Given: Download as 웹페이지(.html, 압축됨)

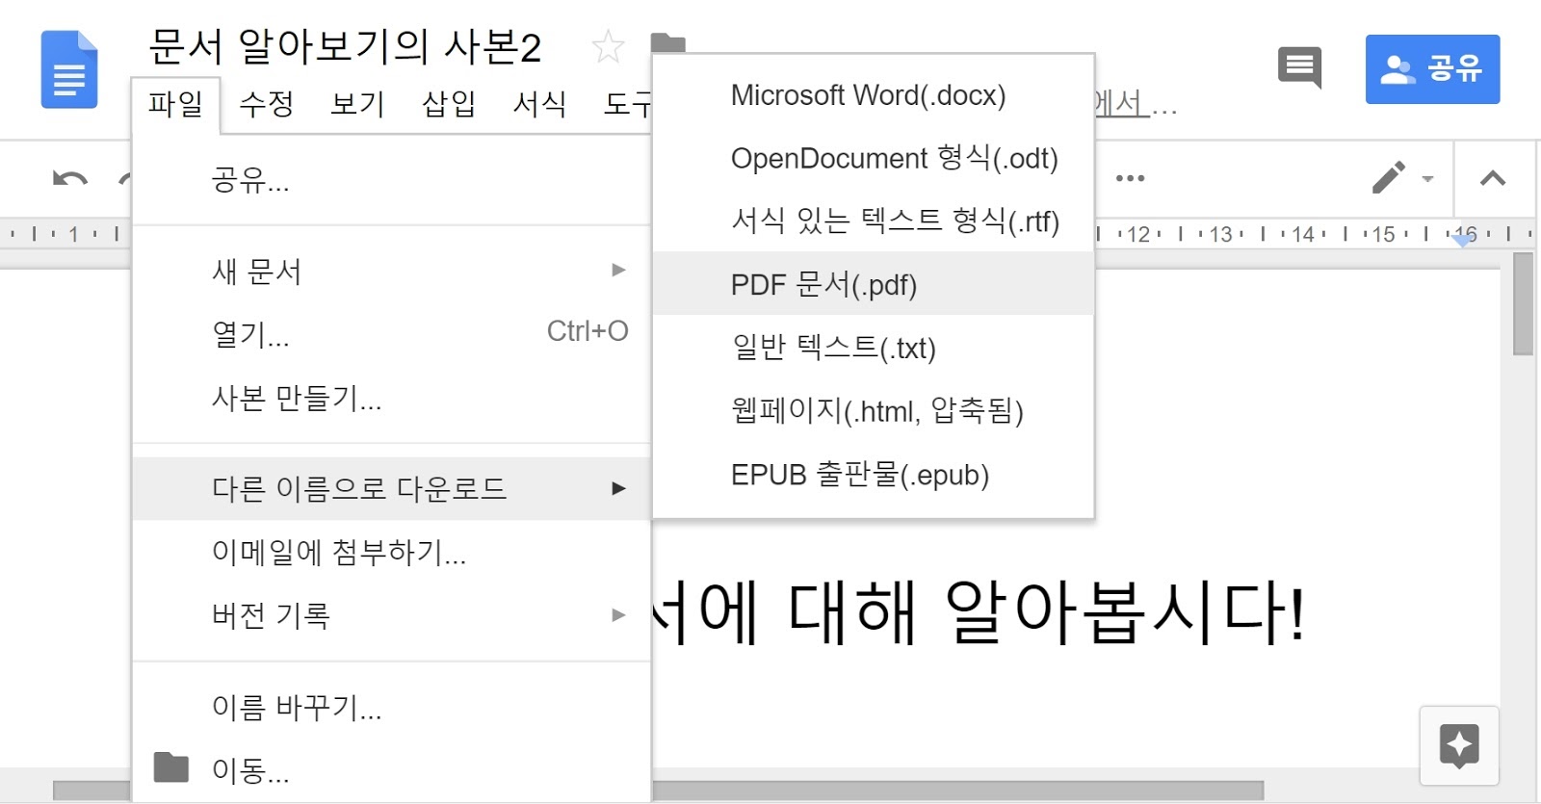Looking at the screenshot, I should [874, 410].
